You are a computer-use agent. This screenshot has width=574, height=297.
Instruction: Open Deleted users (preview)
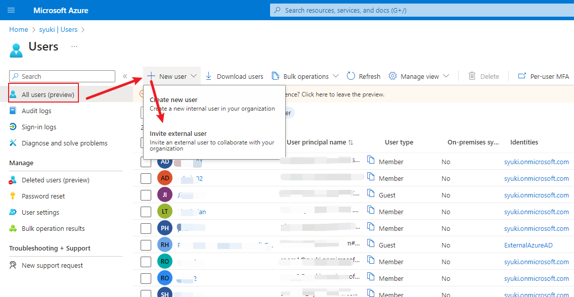(56, 180)
